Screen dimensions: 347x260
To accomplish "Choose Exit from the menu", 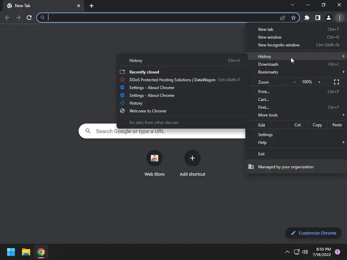I will point(296,154).
